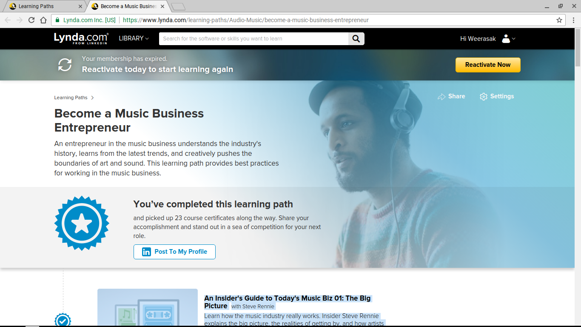Click the browser forward arrow
This screenshot has height=327, width=581.
20,20
